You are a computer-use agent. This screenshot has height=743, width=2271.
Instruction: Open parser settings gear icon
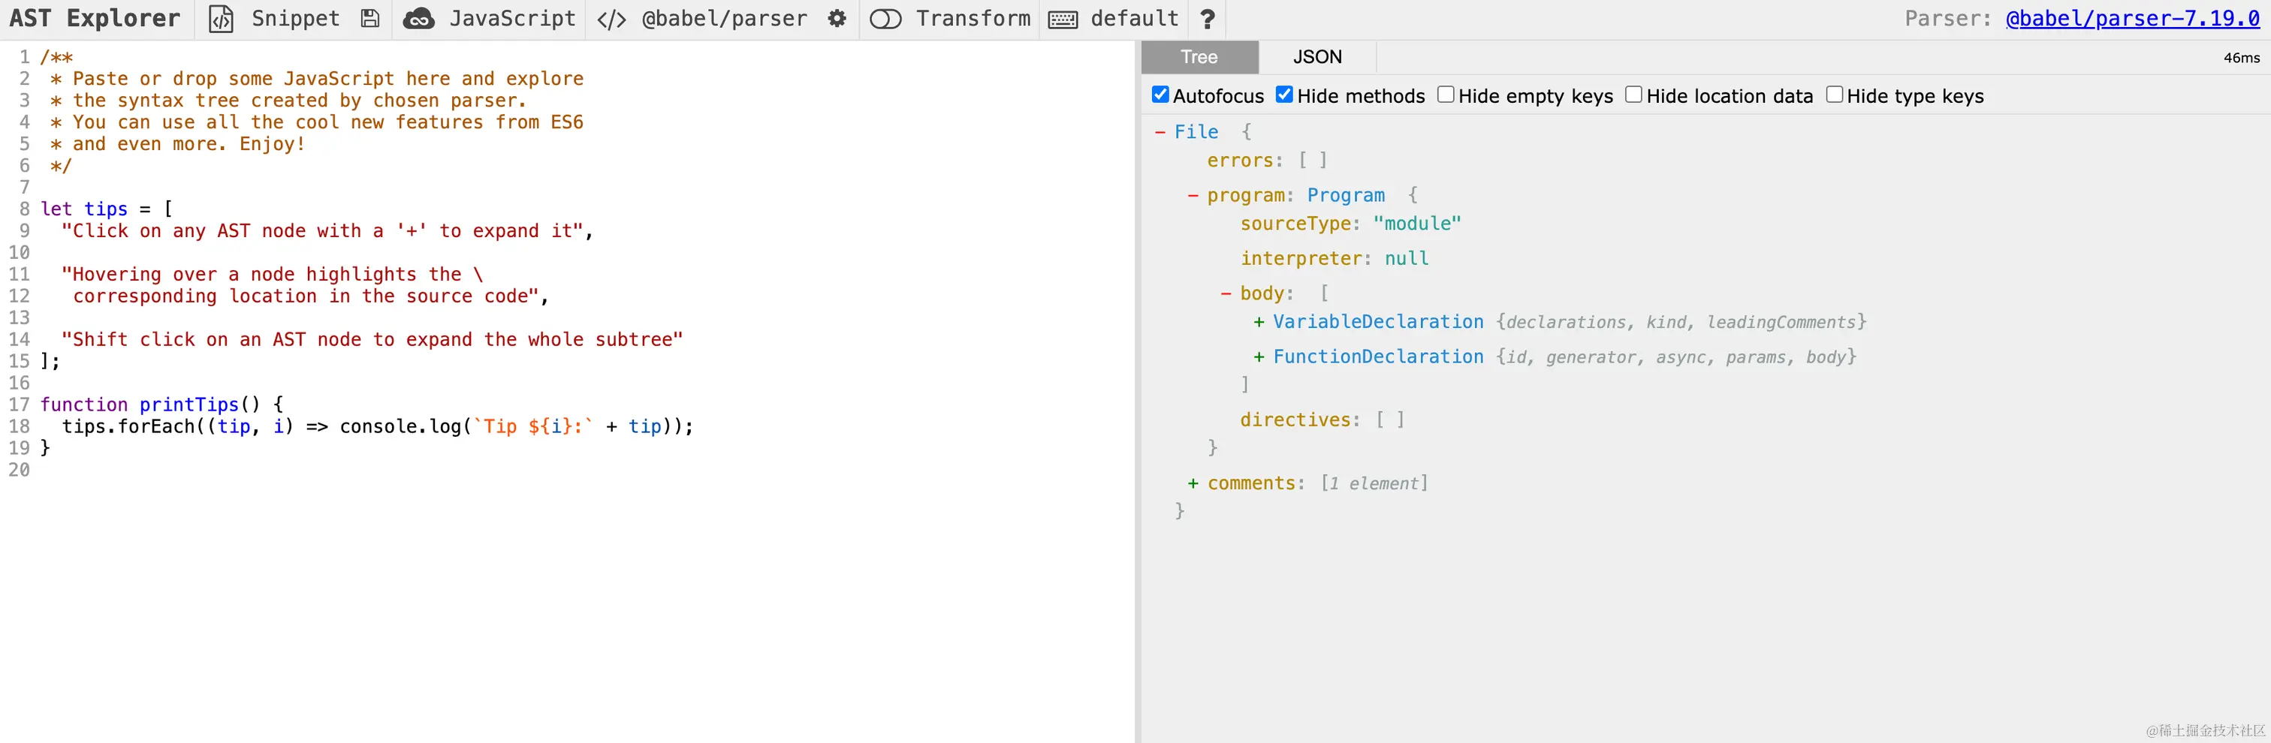(x=837, y=19)
